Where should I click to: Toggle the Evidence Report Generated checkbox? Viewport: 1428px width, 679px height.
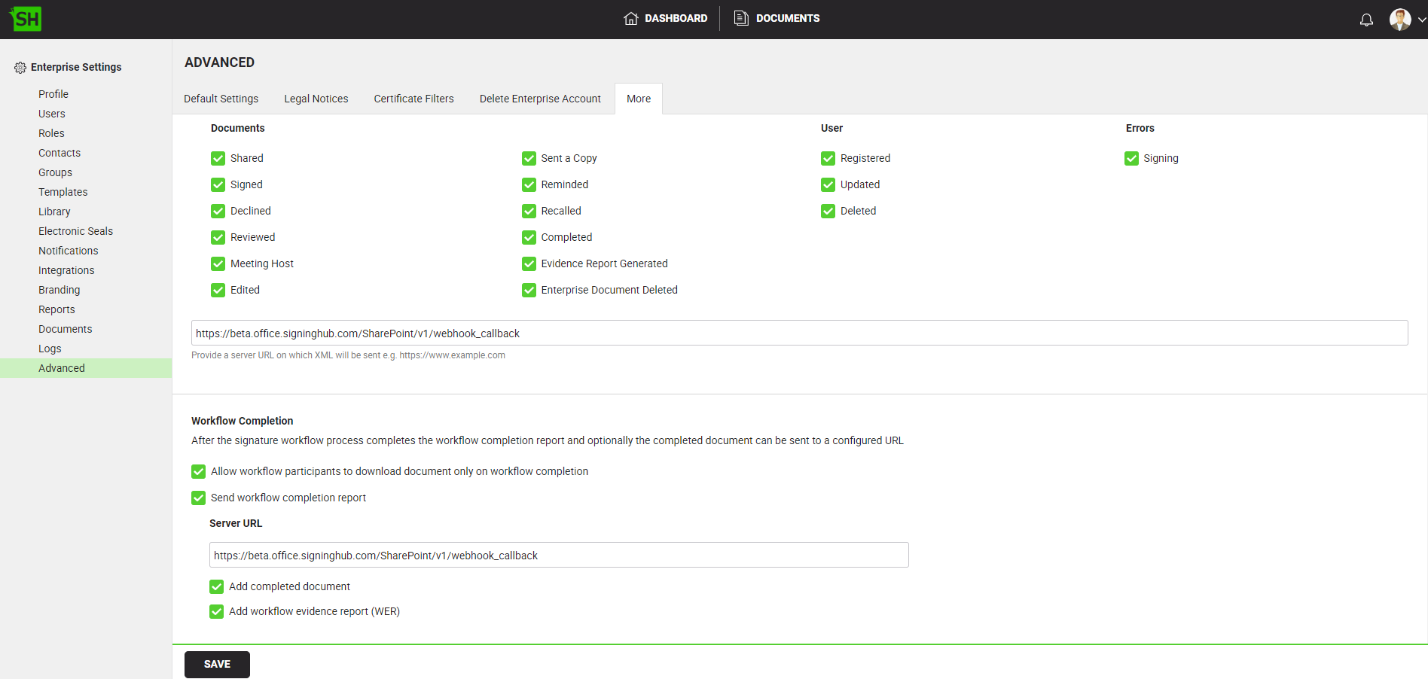tap(529, 263)
